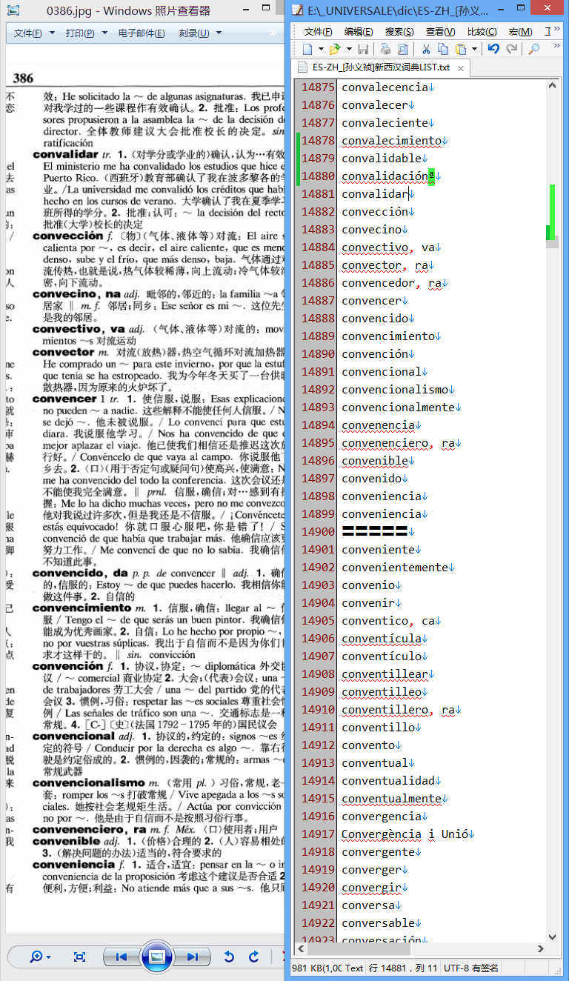This screenshot has height=981, width=569.
Task: Click the actual size icon in Photo Viewer
Action: tap(80, 957)
